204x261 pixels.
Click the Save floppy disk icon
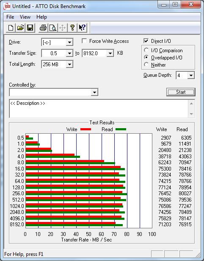click(x=30, y=28)
